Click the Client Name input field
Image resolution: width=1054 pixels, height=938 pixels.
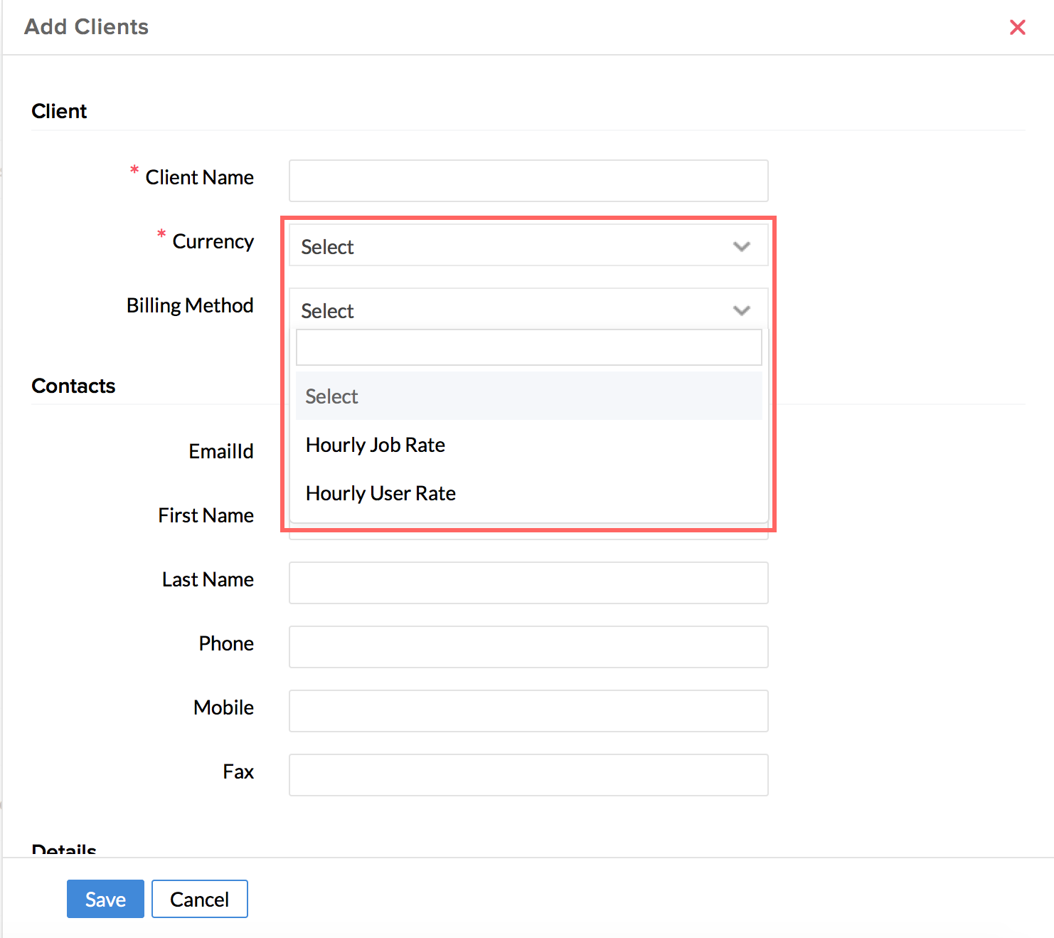pos(528,181)
